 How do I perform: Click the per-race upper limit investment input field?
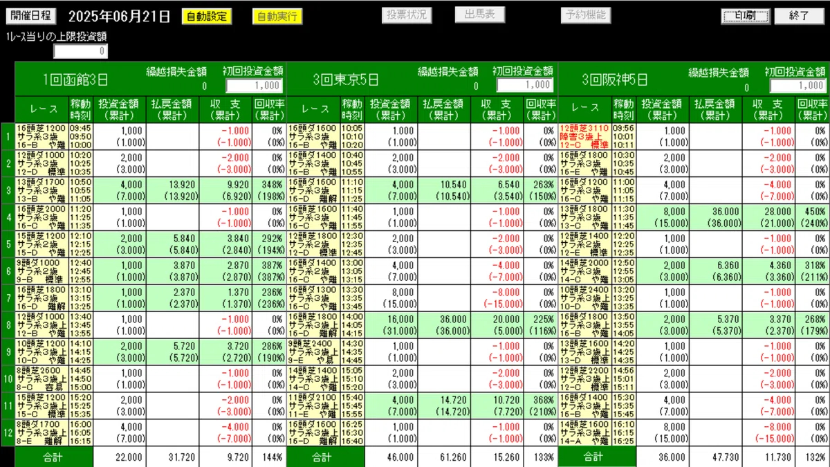(80, 51)
